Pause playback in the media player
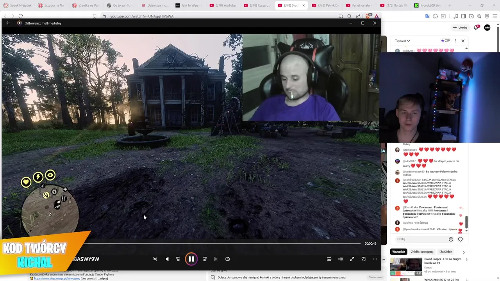 (x=191, y=259)
